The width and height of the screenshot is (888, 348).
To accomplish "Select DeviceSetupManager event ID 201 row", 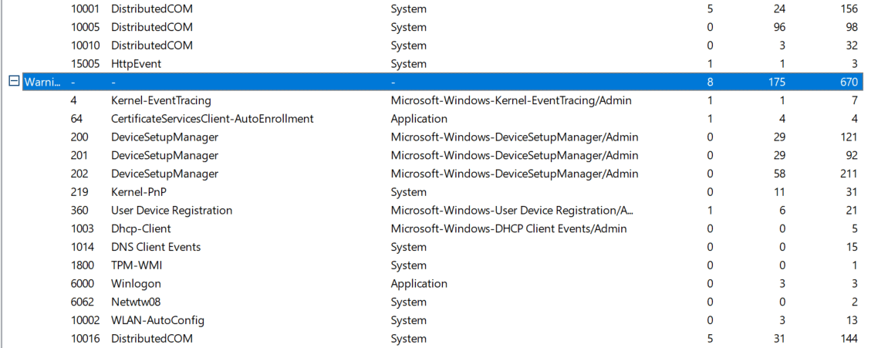I will [x=164, y=156].
